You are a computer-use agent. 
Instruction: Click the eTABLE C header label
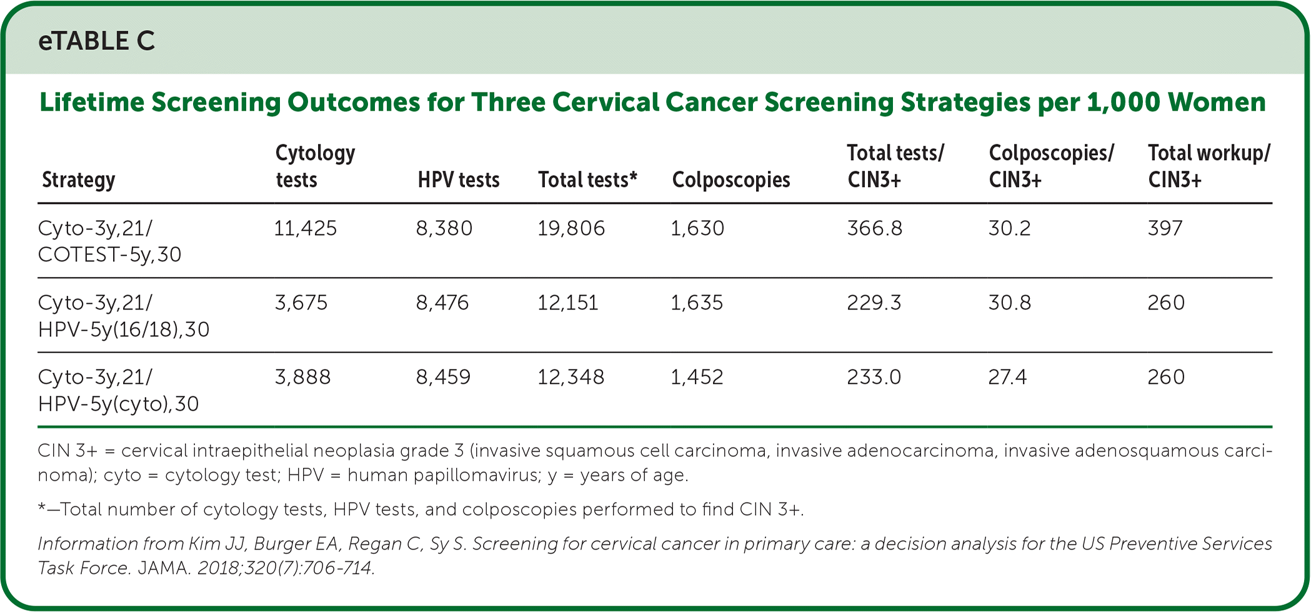click(x=96, y=41)
